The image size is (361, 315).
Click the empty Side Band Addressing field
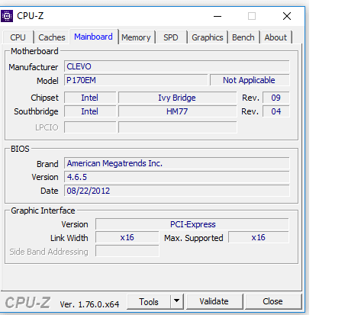(x=127, y=251)
